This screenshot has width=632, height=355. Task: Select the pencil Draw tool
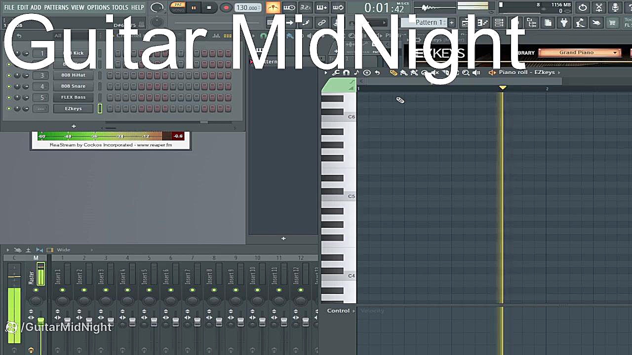394,72
